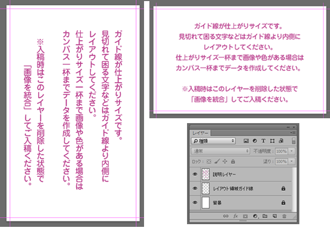330x229 pixels.
Task: Click the link layers icon
Action: click(226, 216)
